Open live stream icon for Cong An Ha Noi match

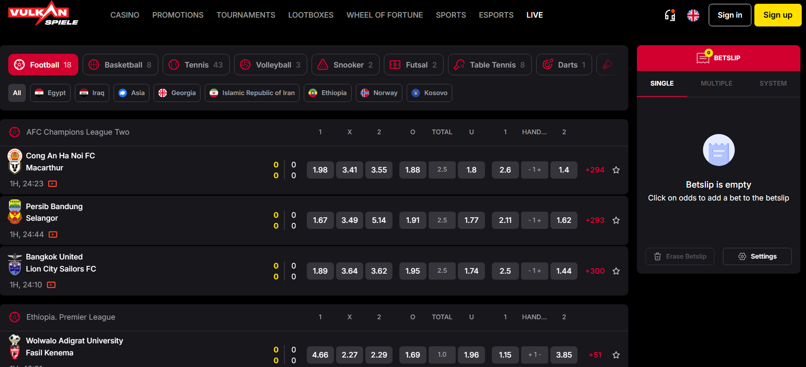pos(52,184)
